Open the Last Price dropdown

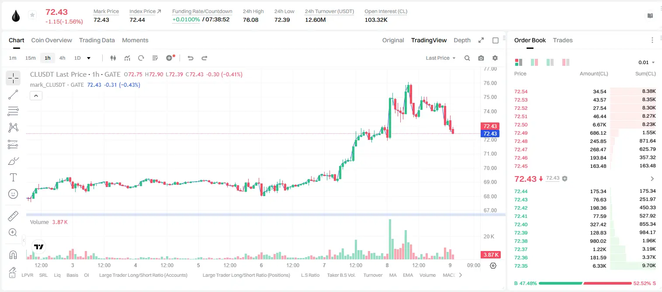click(x=440, y=58)
